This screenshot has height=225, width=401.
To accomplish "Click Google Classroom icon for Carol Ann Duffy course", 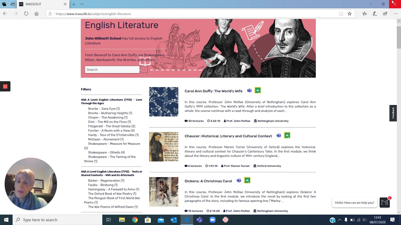I will coord(258,90).
